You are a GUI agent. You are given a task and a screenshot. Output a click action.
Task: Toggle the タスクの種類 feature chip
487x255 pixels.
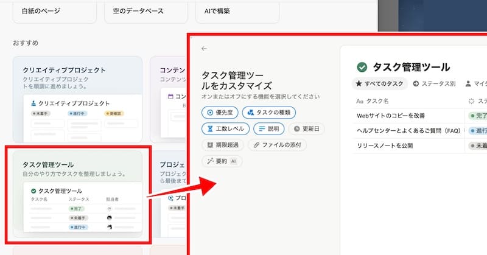(x=269, y=113)
